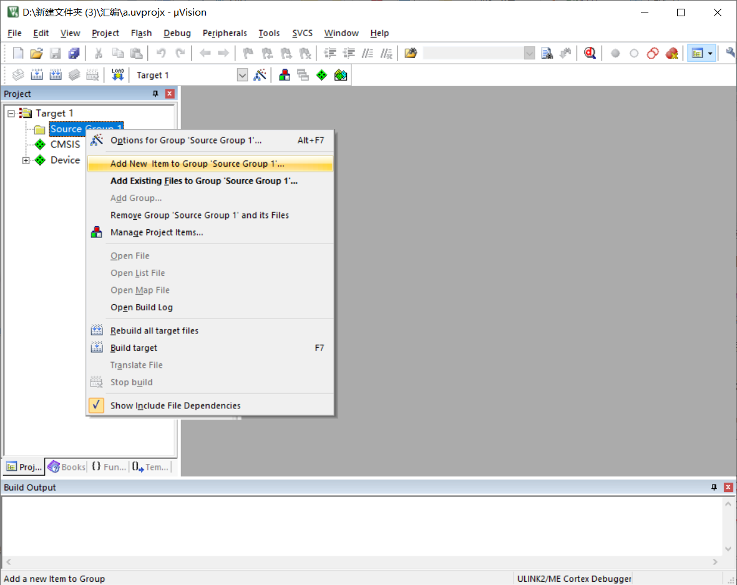Click the Navigate Forwards arrow icon

coord(224,53)
